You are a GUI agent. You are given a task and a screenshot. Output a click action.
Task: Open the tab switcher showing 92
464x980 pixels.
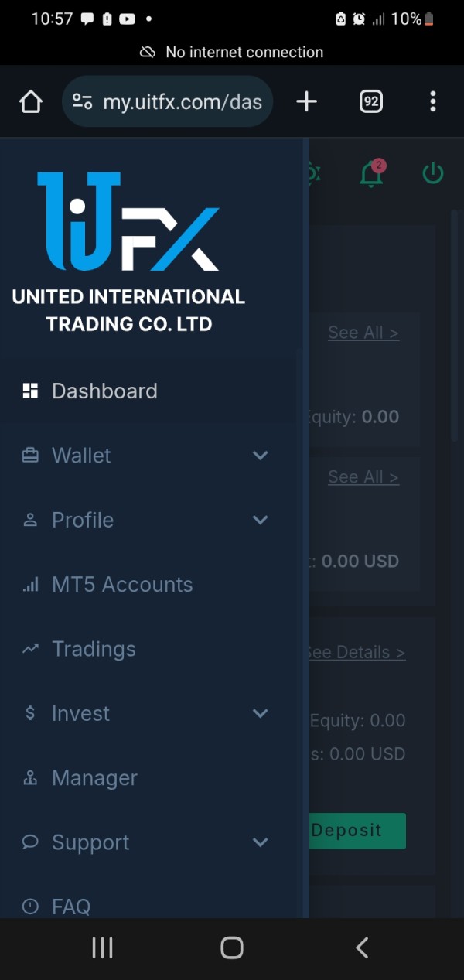371,101
